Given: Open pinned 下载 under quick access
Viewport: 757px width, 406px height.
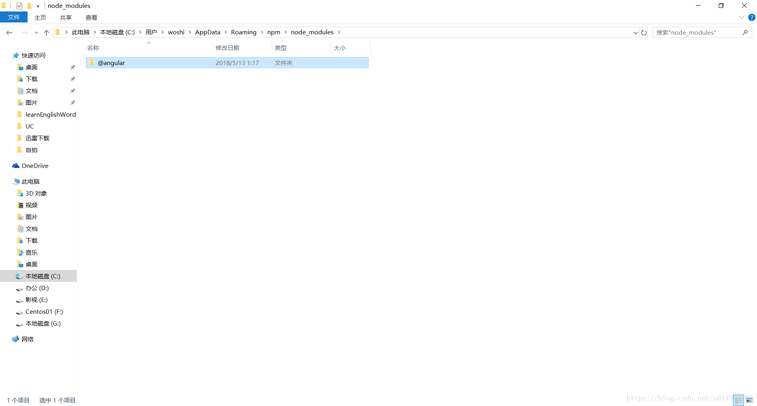Looking at the screenshot, I should tap(32, 79).
